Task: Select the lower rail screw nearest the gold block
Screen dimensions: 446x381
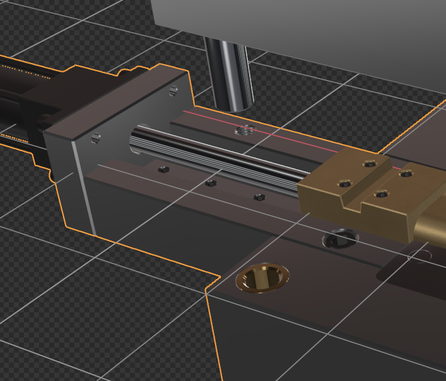Action: 259,197
